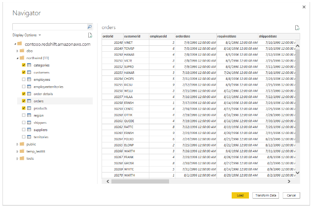This screenshot has width=314, height=208.
Task: Check the employees table checkbox
Action: tap(24, 79)
